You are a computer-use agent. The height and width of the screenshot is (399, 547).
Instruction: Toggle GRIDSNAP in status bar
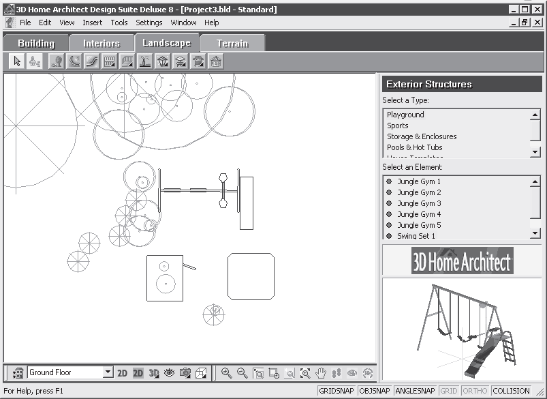point(337,391)
